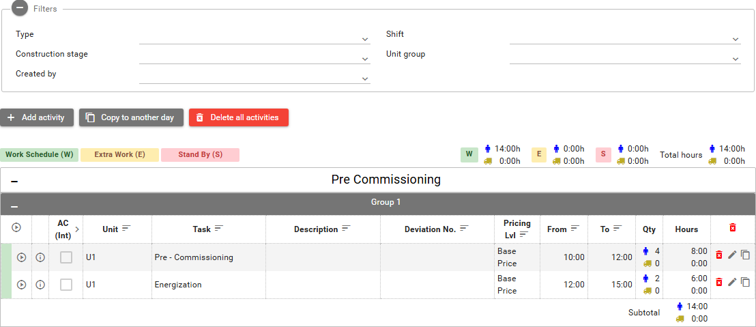Duplicate the Pre - Commissioning row

(x=745, y=255)
